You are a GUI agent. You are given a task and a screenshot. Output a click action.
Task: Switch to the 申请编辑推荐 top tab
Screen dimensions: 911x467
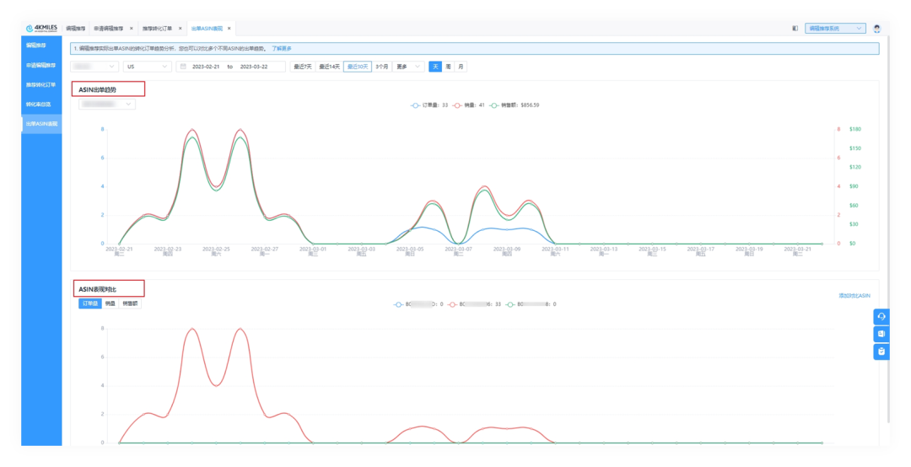coord(109,29)
